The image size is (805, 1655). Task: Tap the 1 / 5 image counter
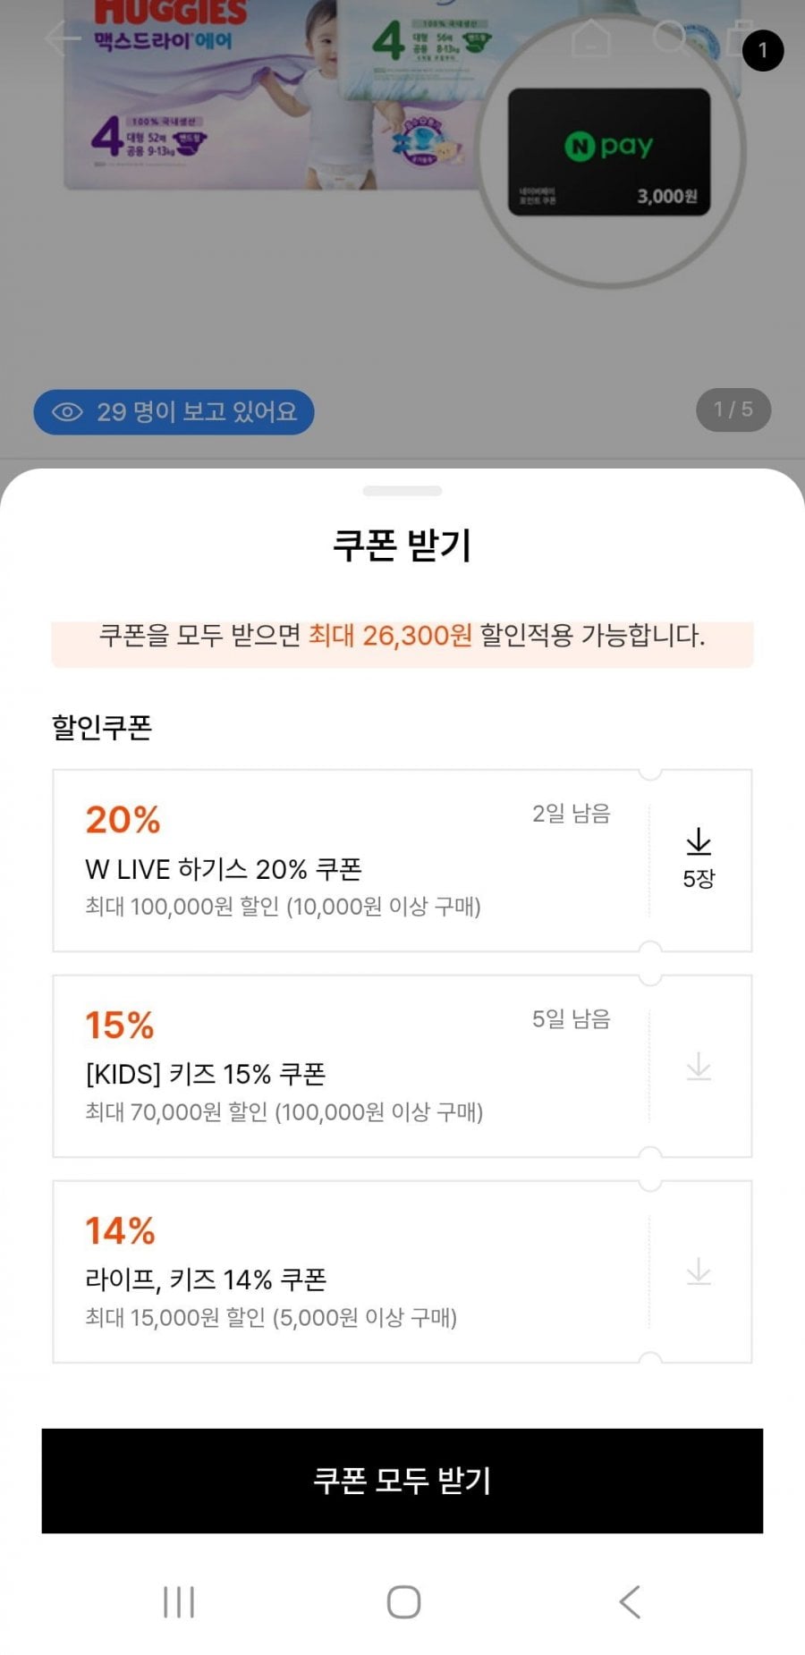[733, 410]
